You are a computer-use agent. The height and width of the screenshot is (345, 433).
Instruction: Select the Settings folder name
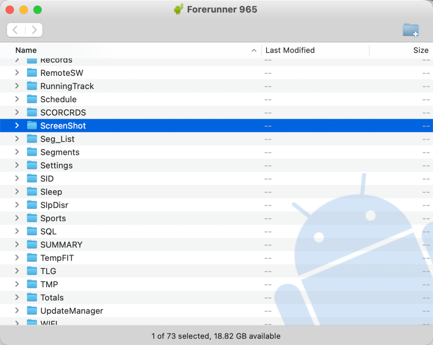pyautogui.click(x=57, y=165)
